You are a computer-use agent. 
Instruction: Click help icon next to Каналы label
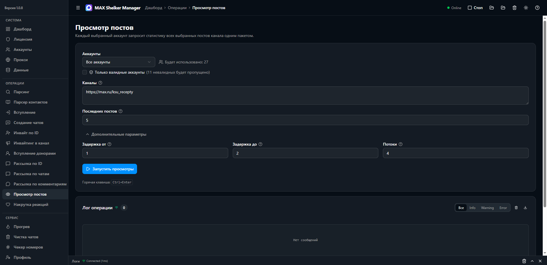[100, 83]
